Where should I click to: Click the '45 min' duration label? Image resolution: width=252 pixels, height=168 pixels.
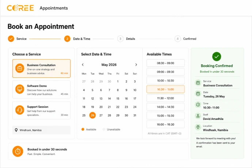point(64,94)
